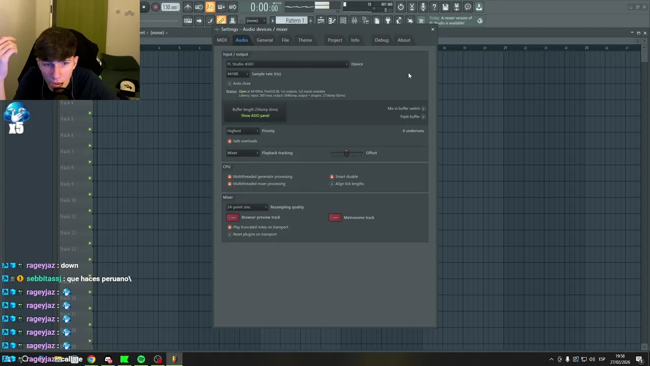Click Show ASIO panel link
This screenshot has height=366, width=650.
click(255, 115)
